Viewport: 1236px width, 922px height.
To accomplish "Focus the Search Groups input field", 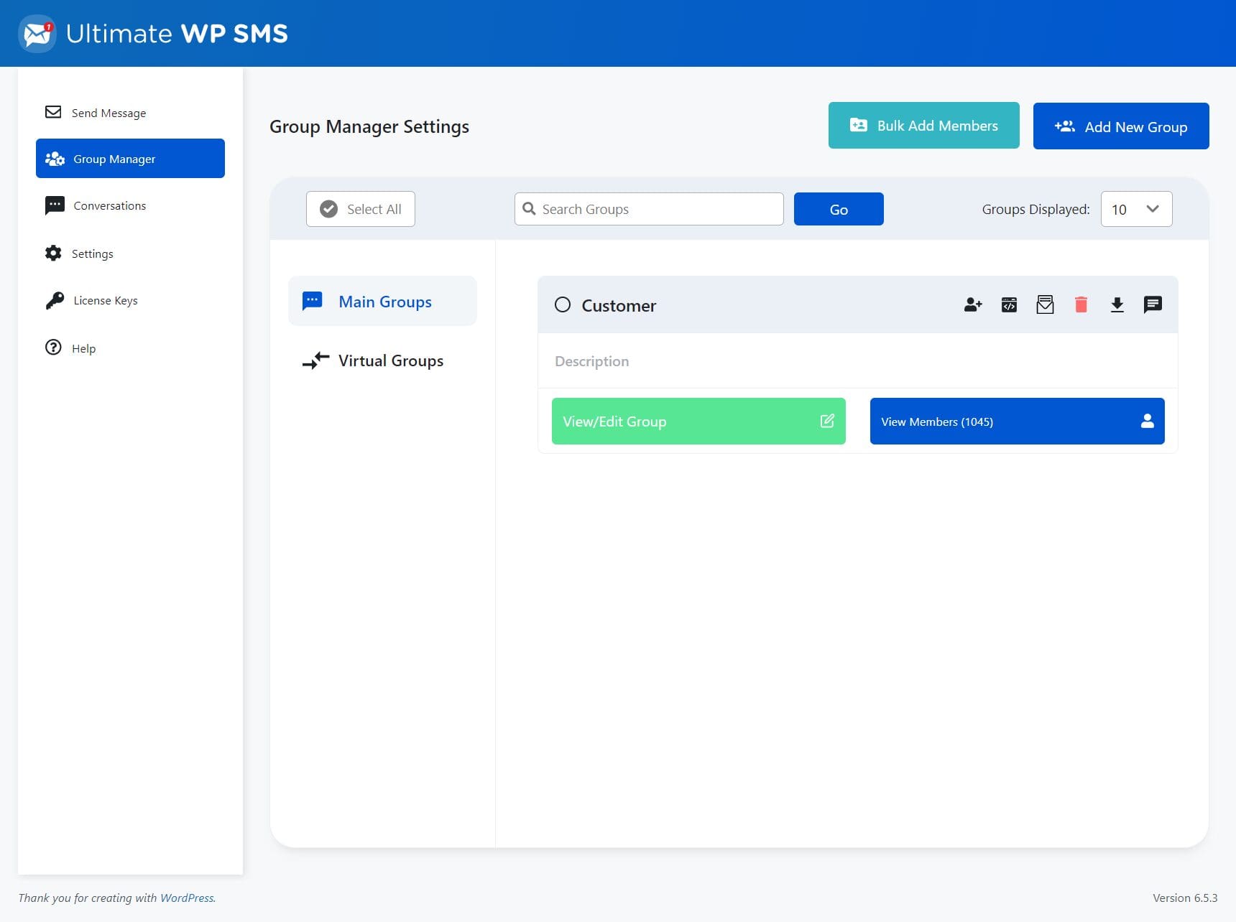I will click(649, 209).
